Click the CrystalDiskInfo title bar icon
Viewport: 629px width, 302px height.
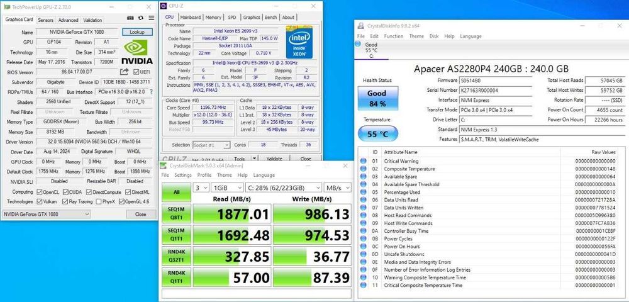(x=360, y=26)
